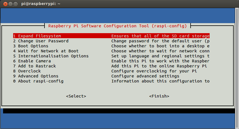Maximize the pi@raspberrypi terminal window
Screen dimensions: 239x129
[15, 4]
